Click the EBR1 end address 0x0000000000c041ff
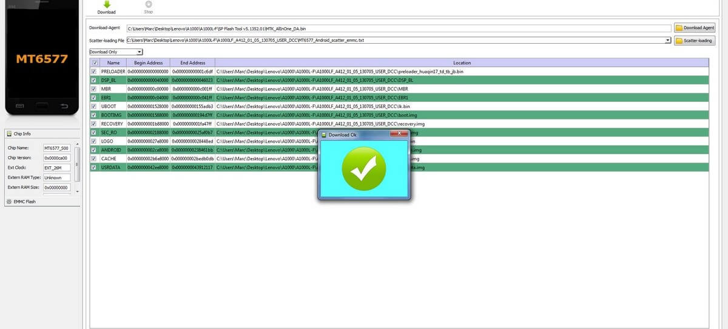 click(x=193, y=98)
